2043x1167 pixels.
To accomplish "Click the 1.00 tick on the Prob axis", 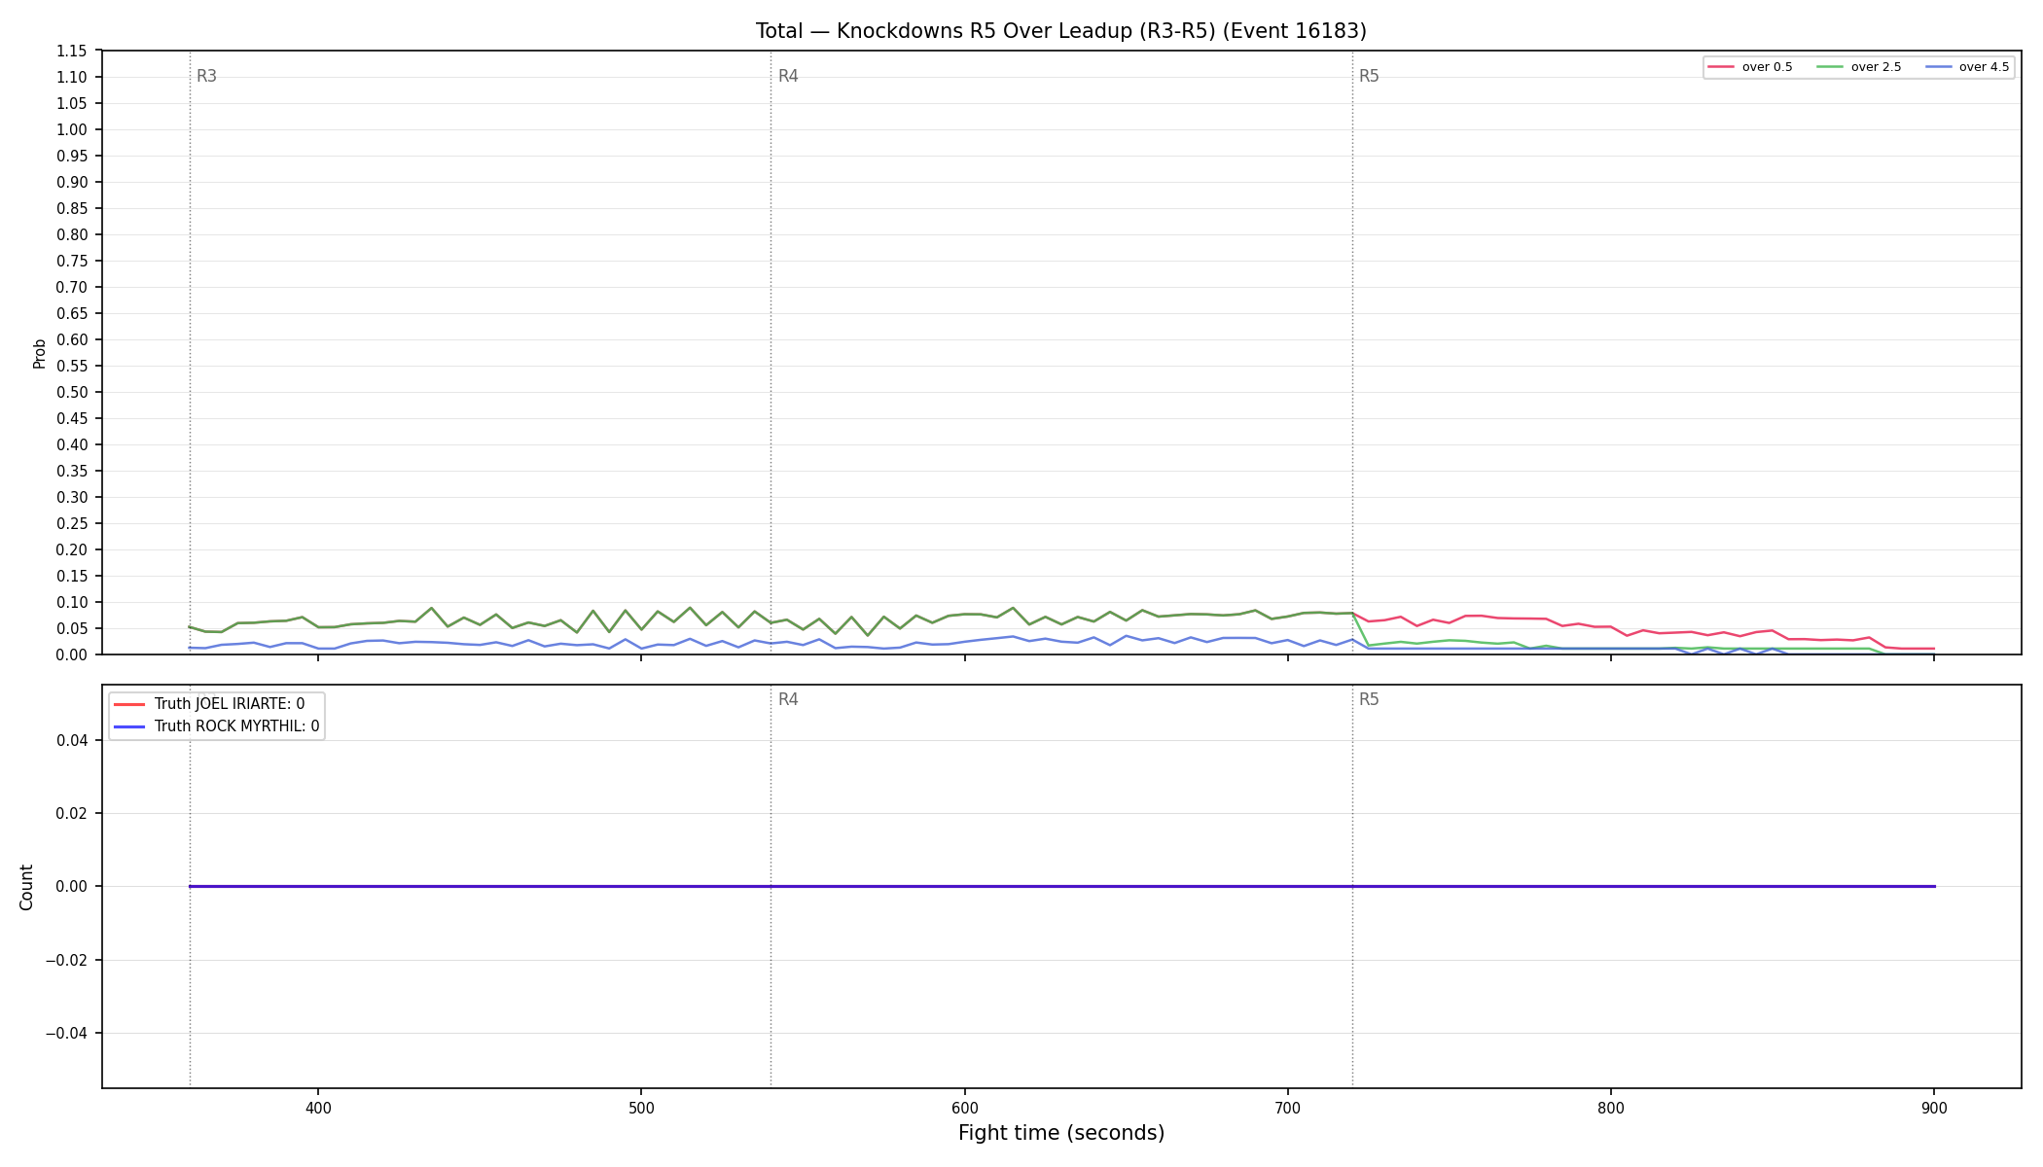I will point(72,130).
